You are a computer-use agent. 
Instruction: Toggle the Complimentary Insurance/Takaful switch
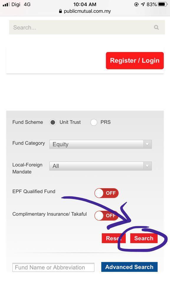tap(106, 216)
